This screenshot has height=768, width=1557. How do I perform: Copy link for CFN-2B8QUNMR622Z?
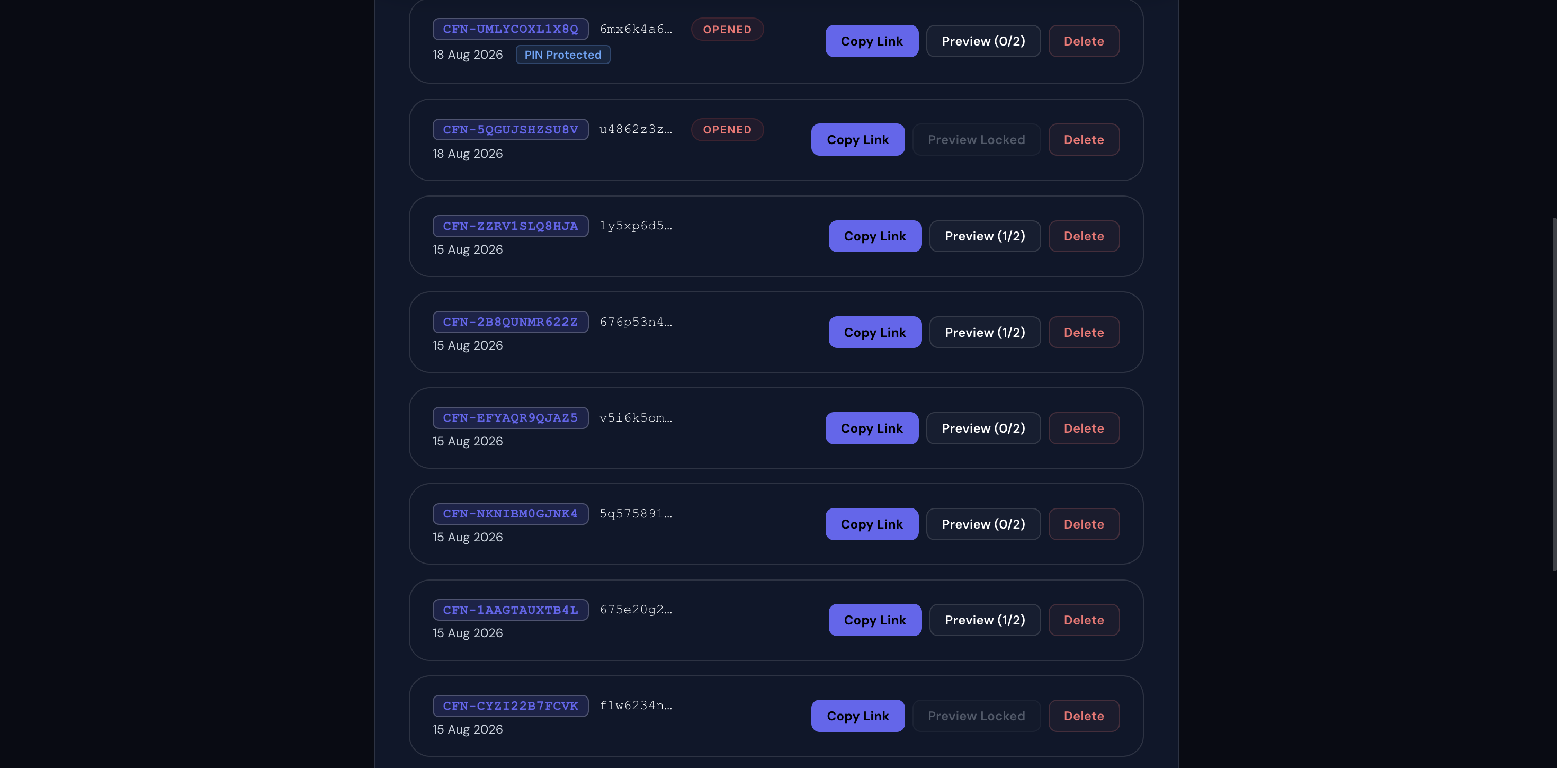(x=874, y=332)
